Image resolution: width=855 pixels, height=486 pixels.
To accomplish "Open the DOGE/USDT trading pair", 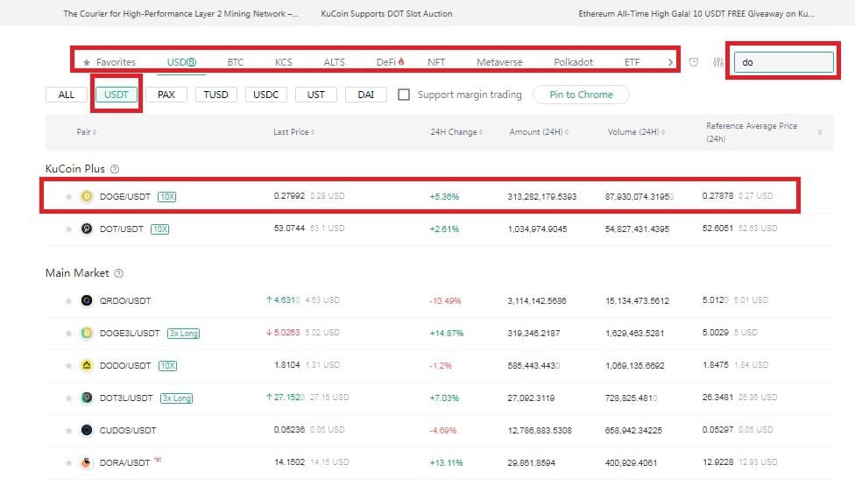I will point(125,197).
